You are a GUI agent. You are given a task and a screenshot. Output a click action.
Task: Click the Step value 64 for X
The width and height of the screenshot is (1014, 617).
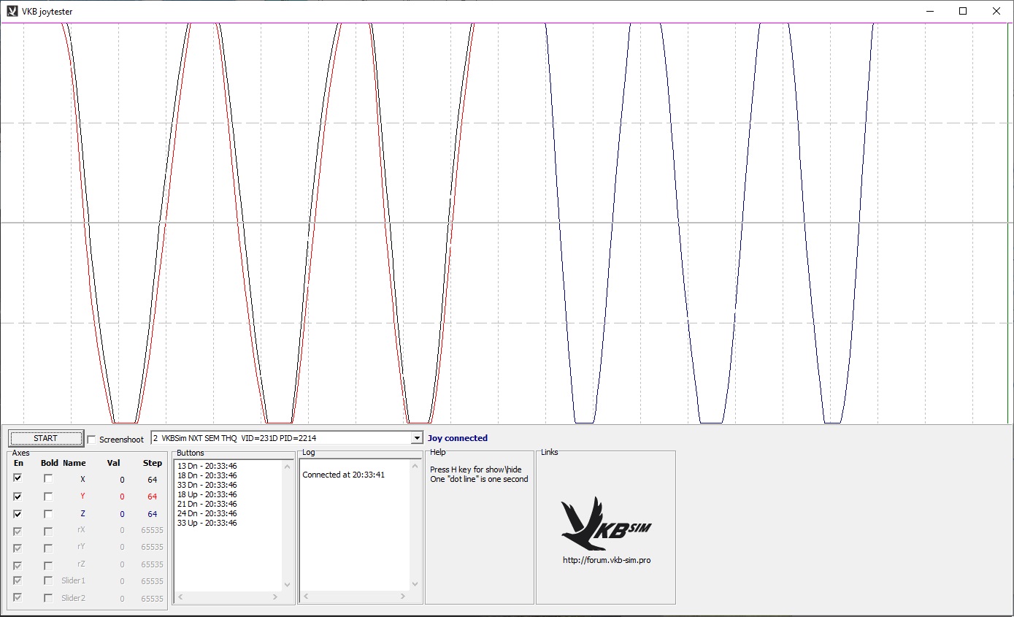(x=152, y=480)
